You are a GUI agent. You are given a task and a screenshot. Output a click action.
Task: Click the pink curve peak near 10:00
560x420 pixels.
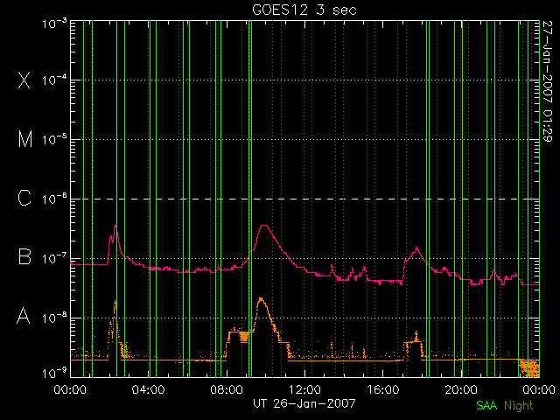tap(264, 226)
